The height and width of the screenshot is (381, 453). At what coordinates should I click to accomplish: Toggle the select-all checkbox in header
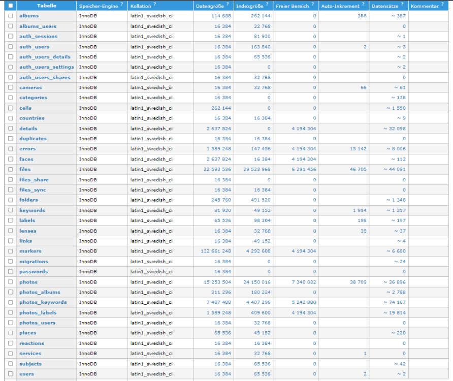11,6
